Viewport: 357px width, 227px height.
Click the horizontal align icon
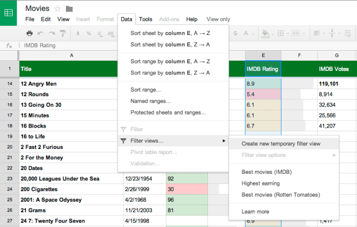(x=317, y=33)
